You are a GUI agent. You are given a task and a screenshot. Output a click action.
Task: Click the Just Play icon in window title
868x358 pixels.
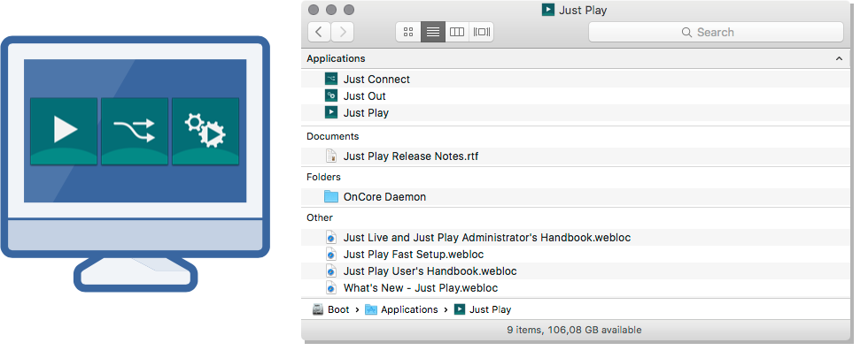tap(547, 10)
